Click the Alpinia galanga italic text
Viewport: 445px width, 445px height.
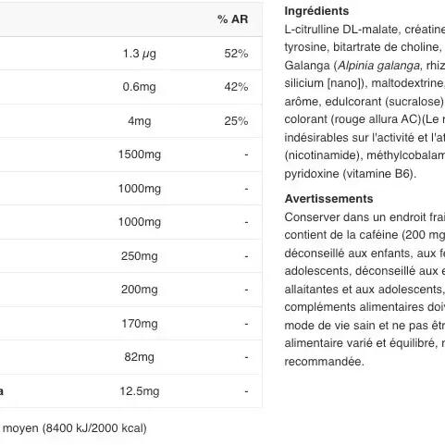pyautogui.click(x=378, y=66)
